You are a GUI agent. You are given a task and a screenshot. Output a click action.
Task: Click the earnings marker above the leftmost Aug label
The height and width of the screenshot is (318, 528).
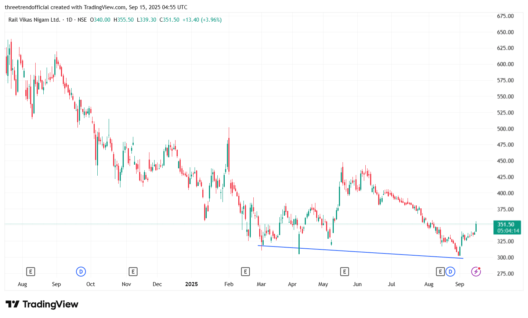(30, 272)
